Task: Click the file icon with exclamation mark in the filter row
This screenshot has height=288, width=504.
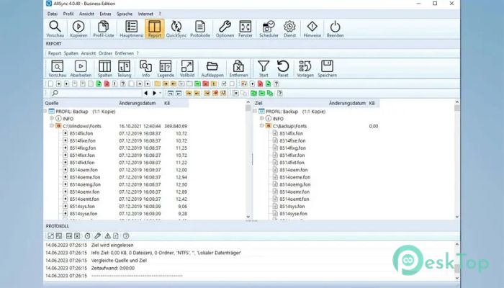Action: (115, 84)
